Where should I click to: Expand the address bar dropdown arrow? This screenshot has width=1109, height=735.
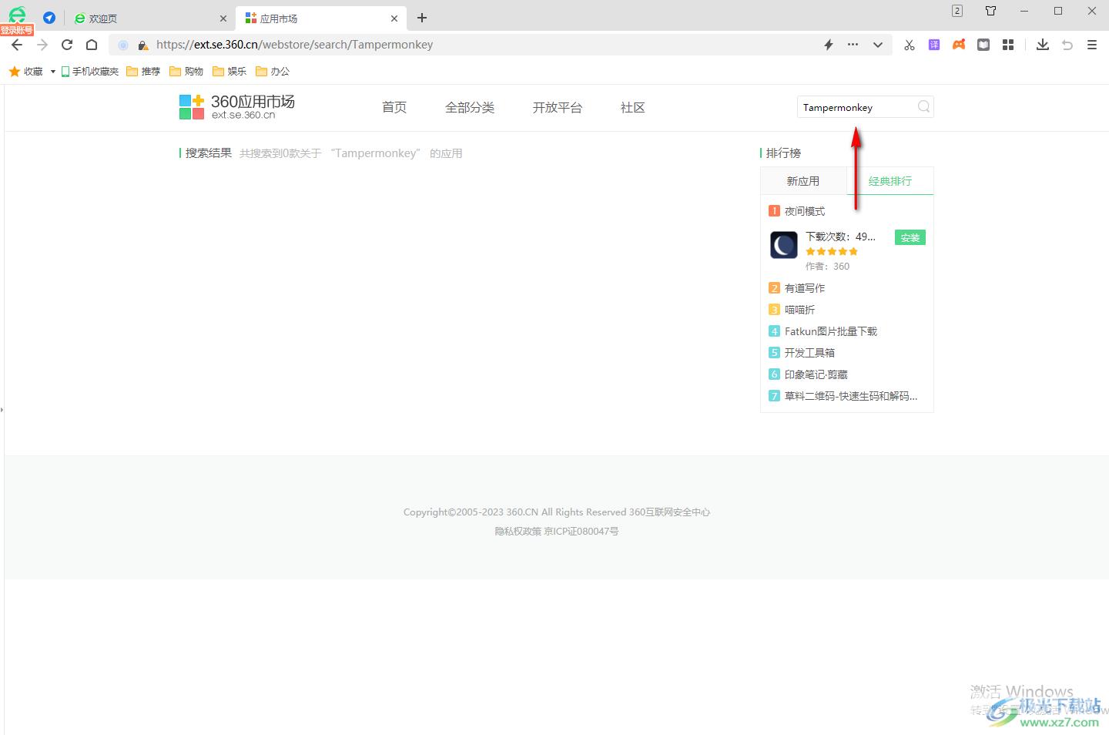877,45
